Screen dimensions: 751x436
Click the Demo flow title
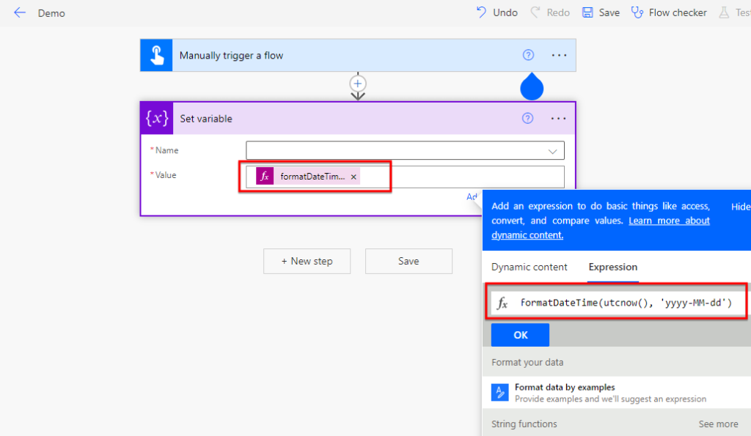(x=51, y=13)
